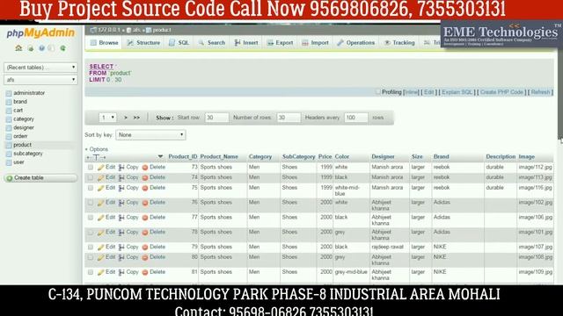Viewport: 563px width, 316px height.
Task: Open the documentation help icon in sidebar
Action: (41, 48)
